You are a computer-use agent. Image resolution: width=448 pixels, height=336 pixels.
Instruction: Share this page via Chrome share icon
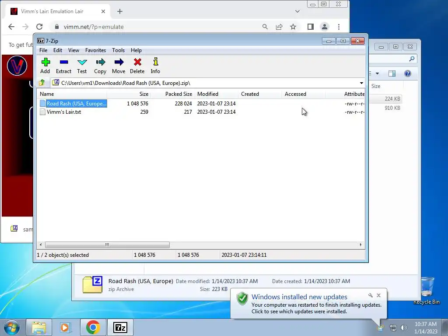[x=279, y=27]
